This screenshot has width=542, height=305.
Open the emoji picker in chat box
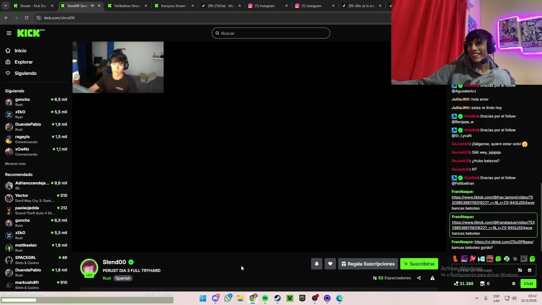(529, 270)
